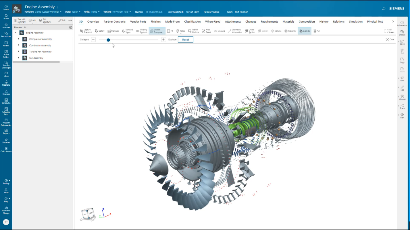Open the Markups tool
The image size is (410, 230).
pyautogui.click(x=113, y=31)
